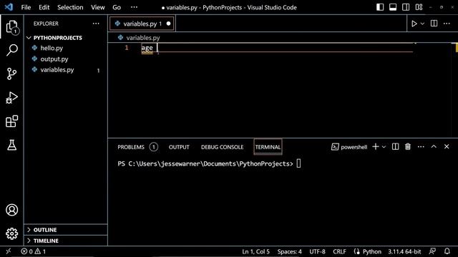Click the feedback icon in status bar
This screenshot has width=458, height=257.
point(432,251)
